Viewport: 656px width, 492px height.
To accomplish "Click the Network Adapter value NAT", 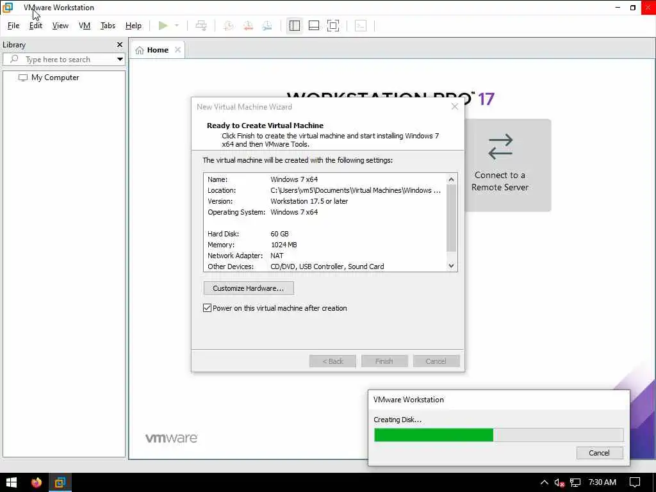I will tap(277, 256).
